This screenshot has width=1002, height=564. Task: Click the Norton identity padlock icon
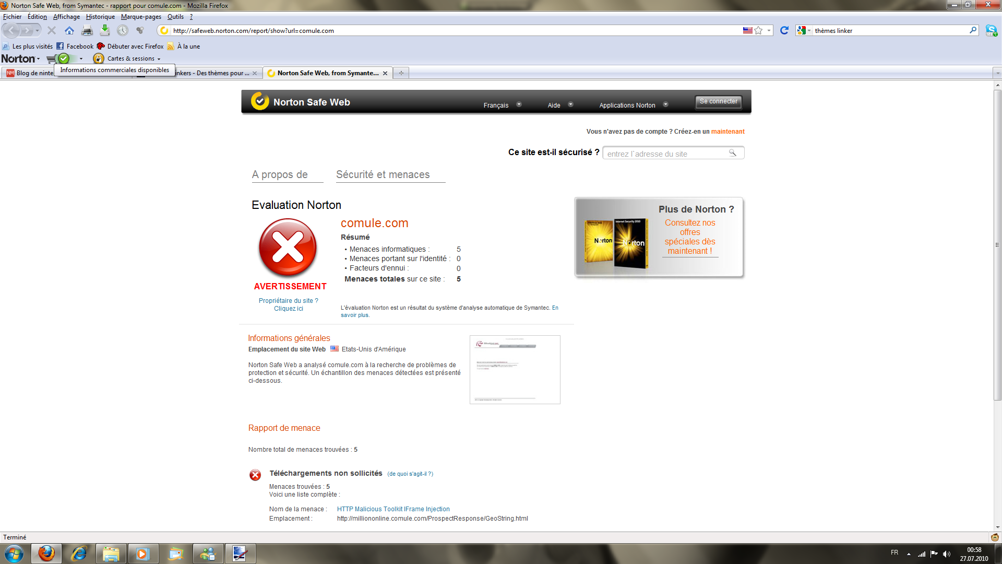click(x=98, y=58)
